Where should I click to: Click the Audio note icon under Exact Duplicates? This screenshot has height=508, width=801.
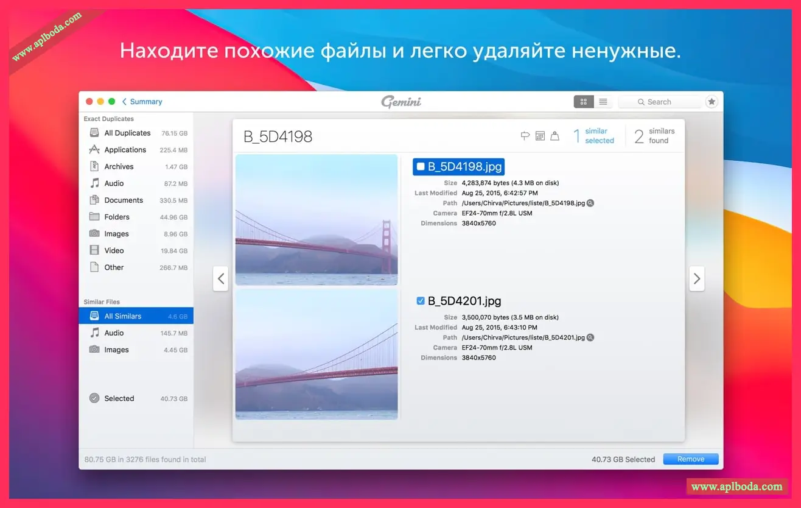(94, 183)
